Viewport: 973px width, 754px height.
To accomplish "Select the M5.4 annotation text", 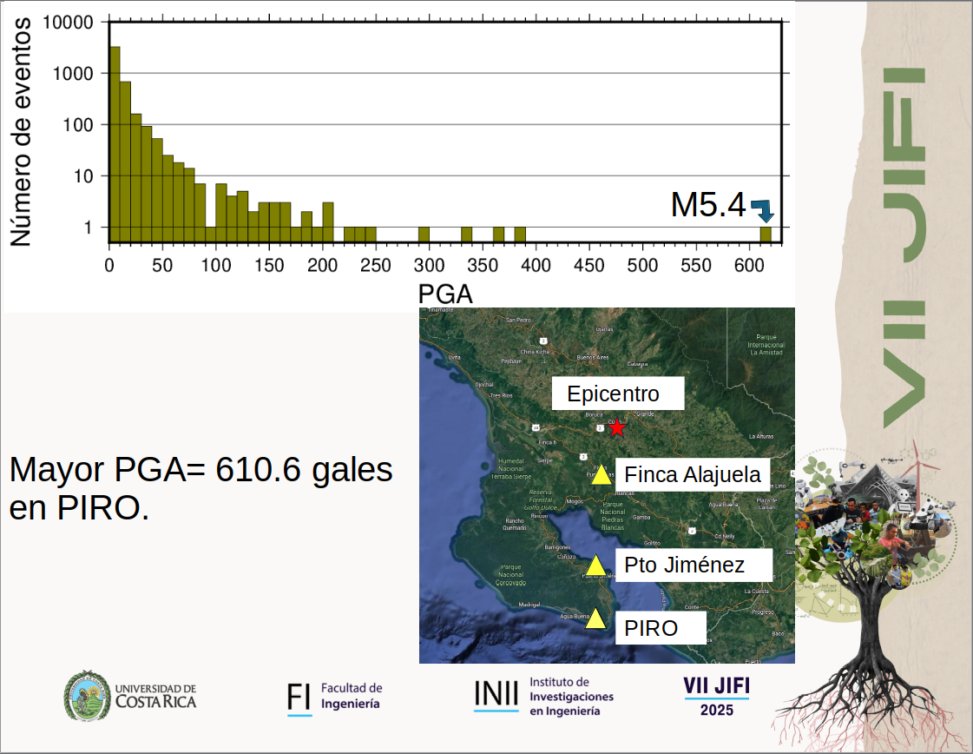I will click(707, 206).
